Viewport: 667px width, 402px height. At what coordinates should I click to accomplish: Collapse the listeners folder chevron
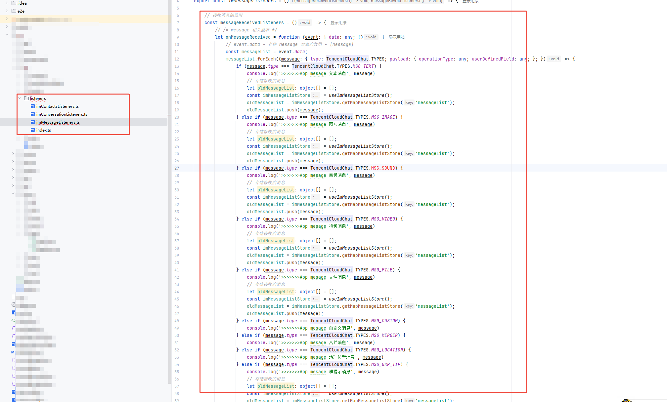pos(20,98)
